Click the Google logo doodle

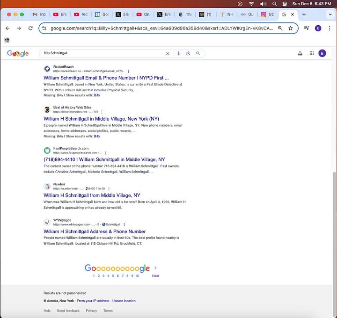click(x=18, y=53)
